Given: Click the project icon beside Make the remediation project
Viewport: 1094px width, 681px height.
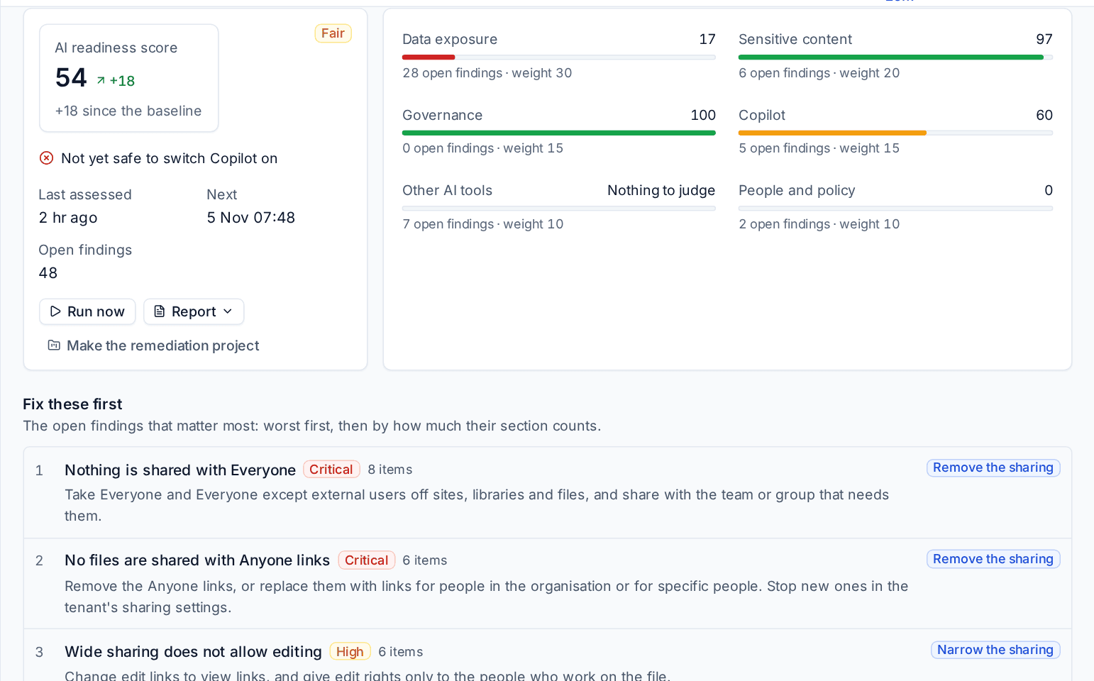Looking at the screenshot, I should click(x=54, y=345).
